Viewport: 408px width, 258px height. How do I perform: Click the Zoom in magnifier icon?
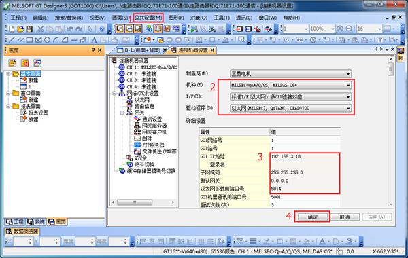click(x=340, y=29)
